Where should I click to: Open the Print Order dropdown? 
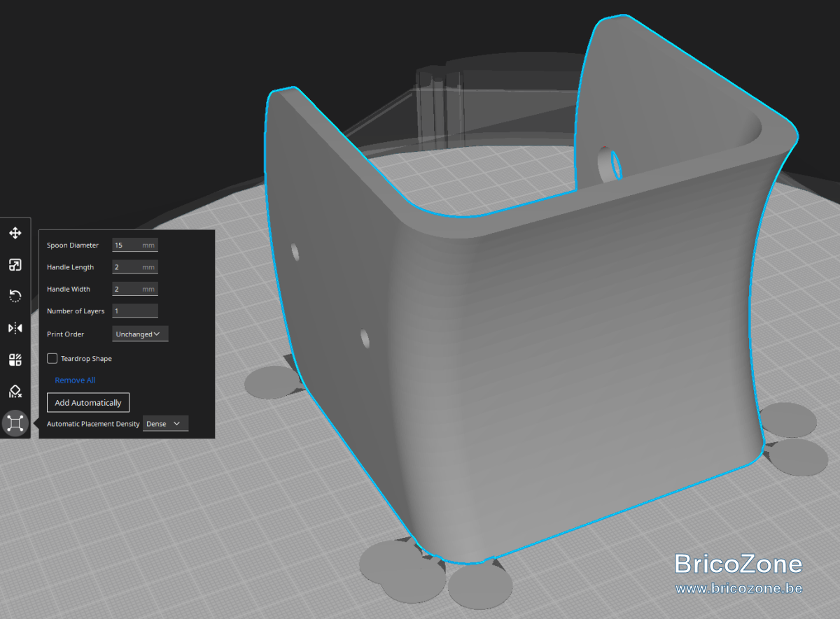click(x=140, y=334)
